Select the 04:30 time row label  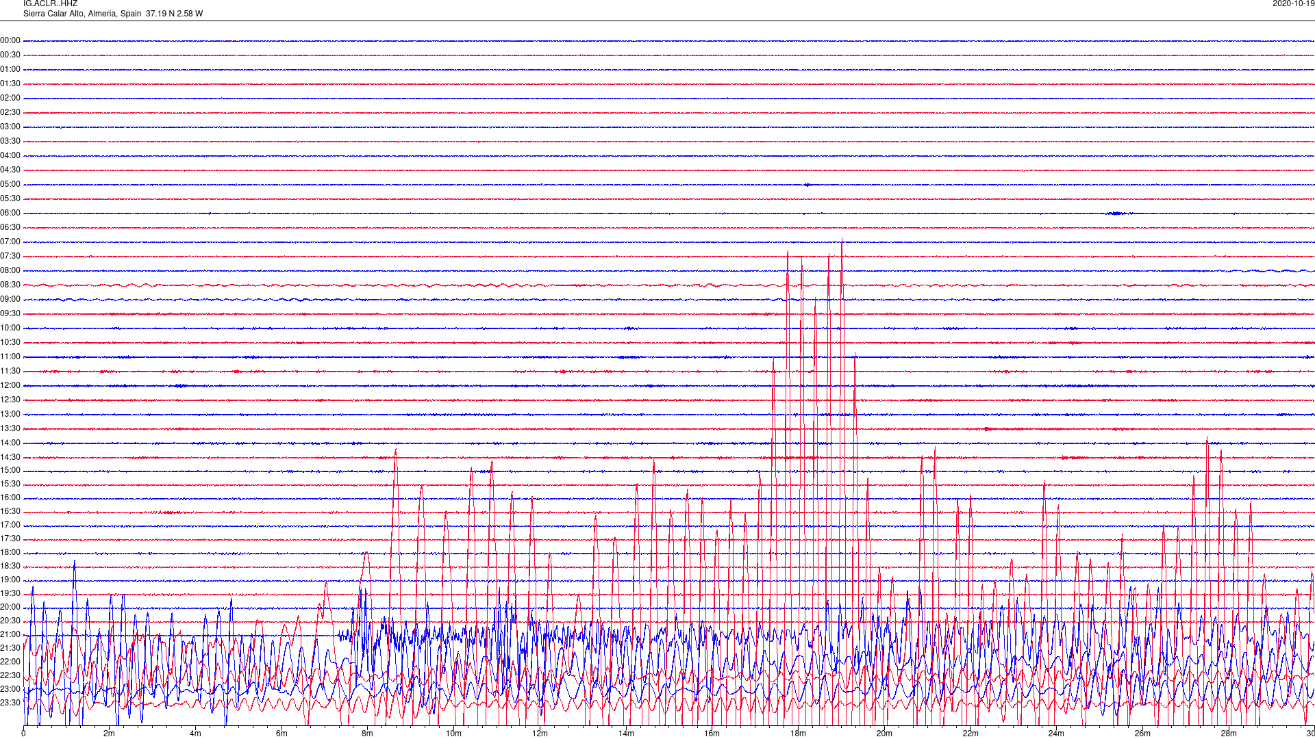click(x=10, y=170)
